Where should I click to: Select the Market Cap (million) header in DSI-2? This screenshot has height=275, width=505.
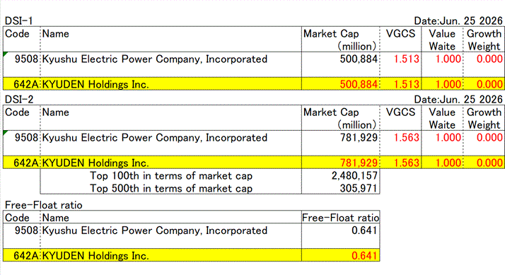click(x=340, y=118)
